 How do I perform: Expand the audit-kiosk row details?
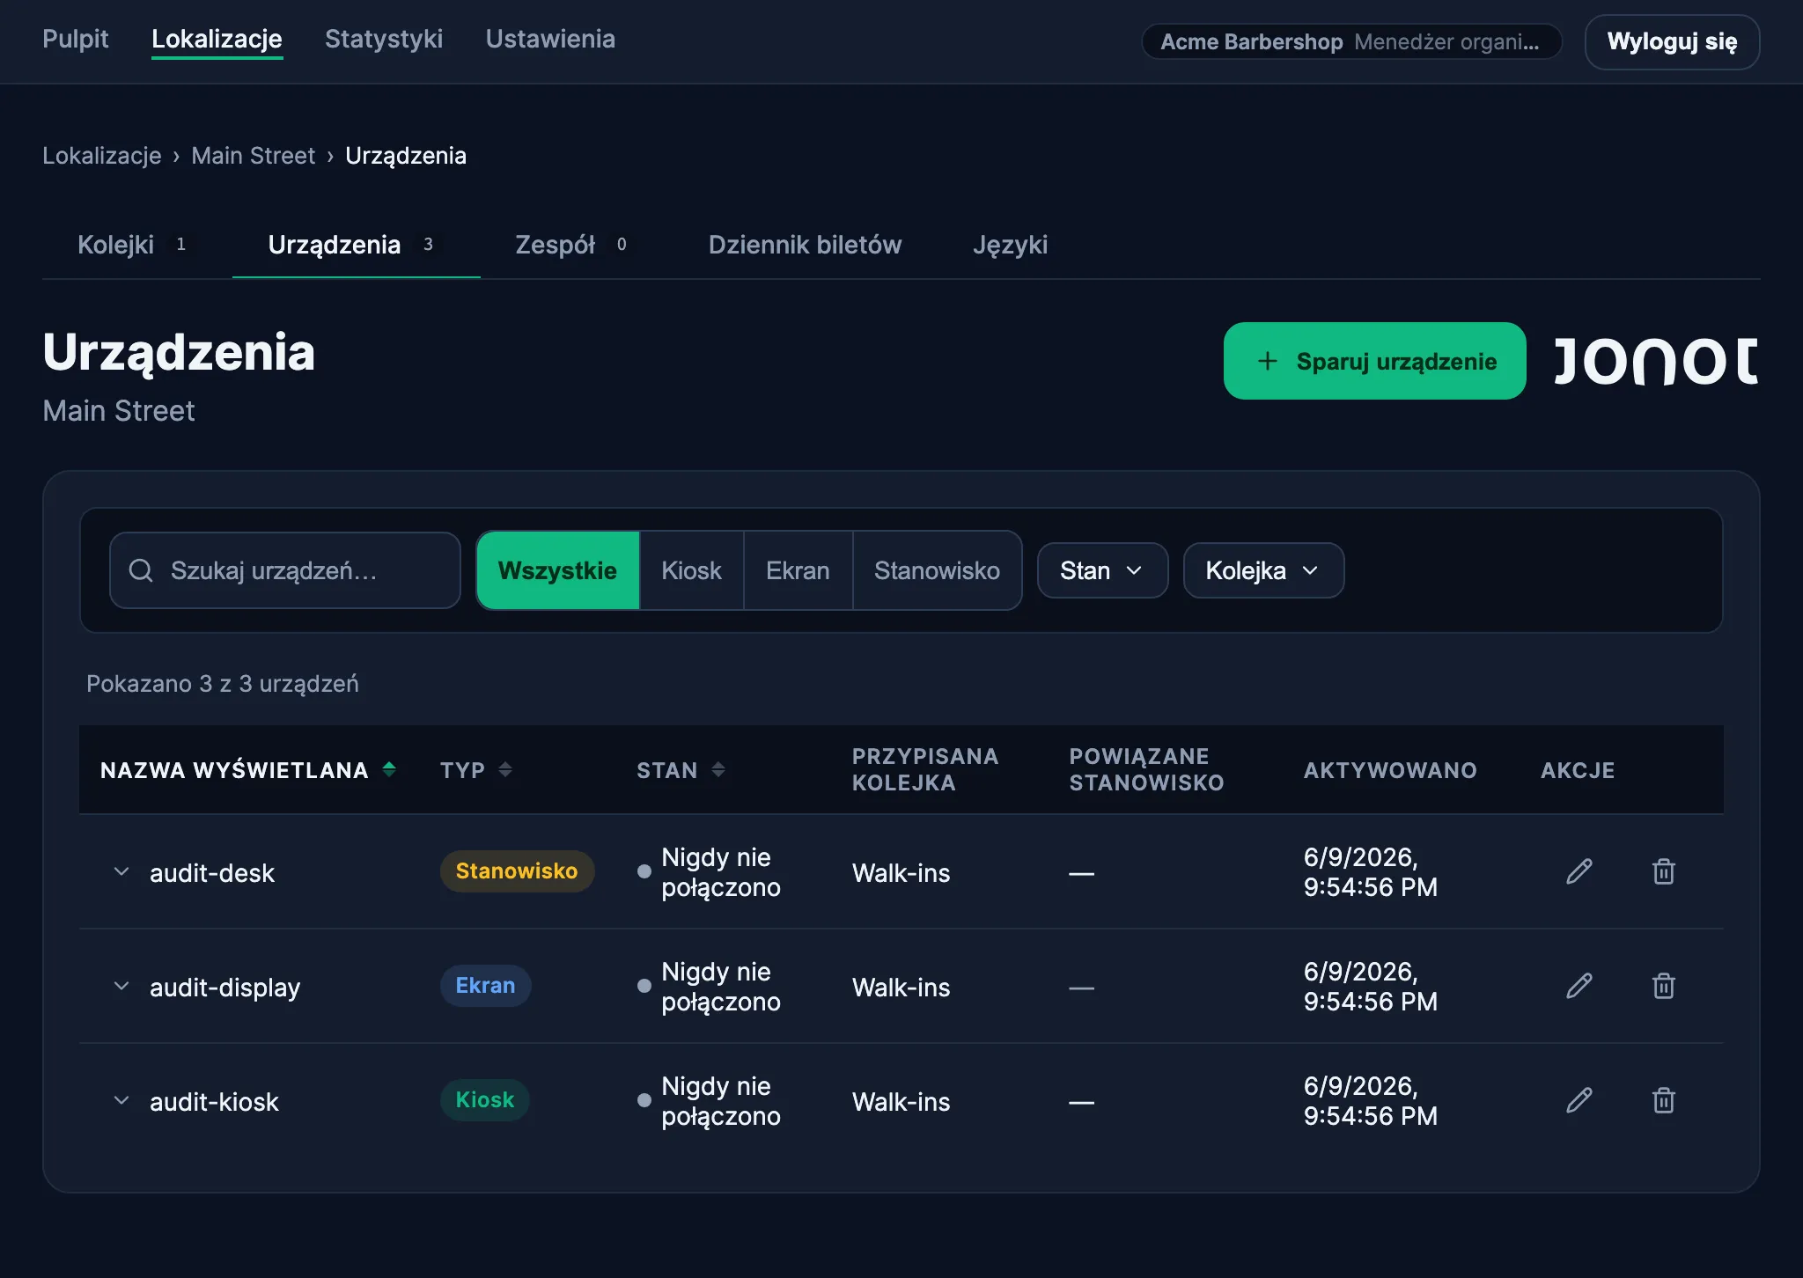[121, 1101]
